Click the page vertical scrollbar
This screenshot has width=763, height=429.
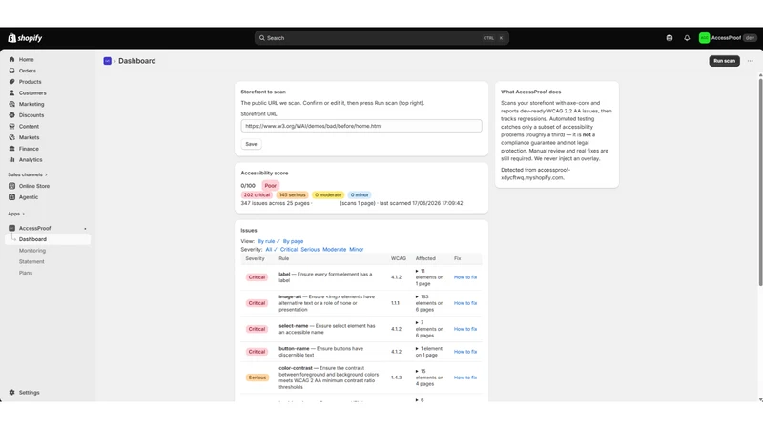click(x=760, y=180)
